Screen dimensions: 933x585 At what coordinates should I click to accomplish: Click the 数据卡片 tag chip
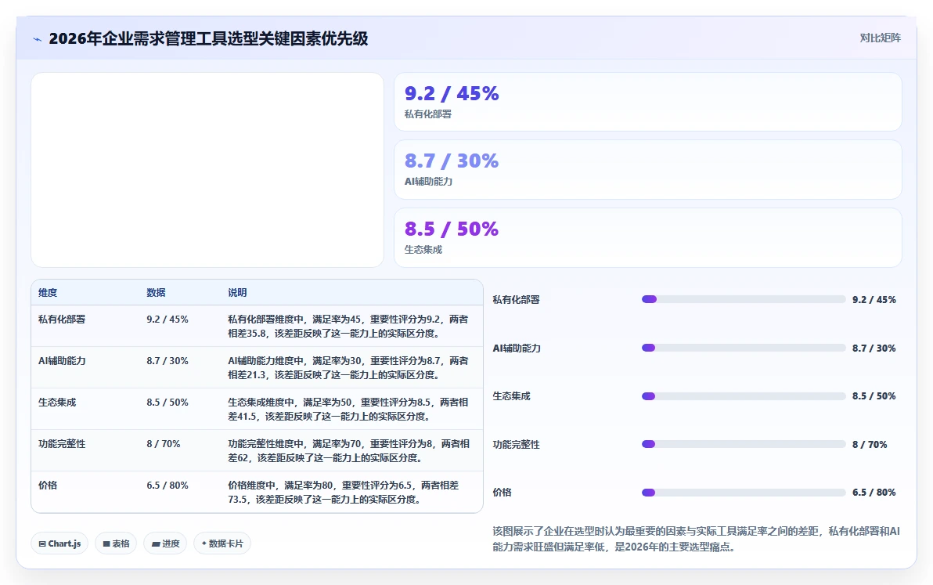(222, 543)
